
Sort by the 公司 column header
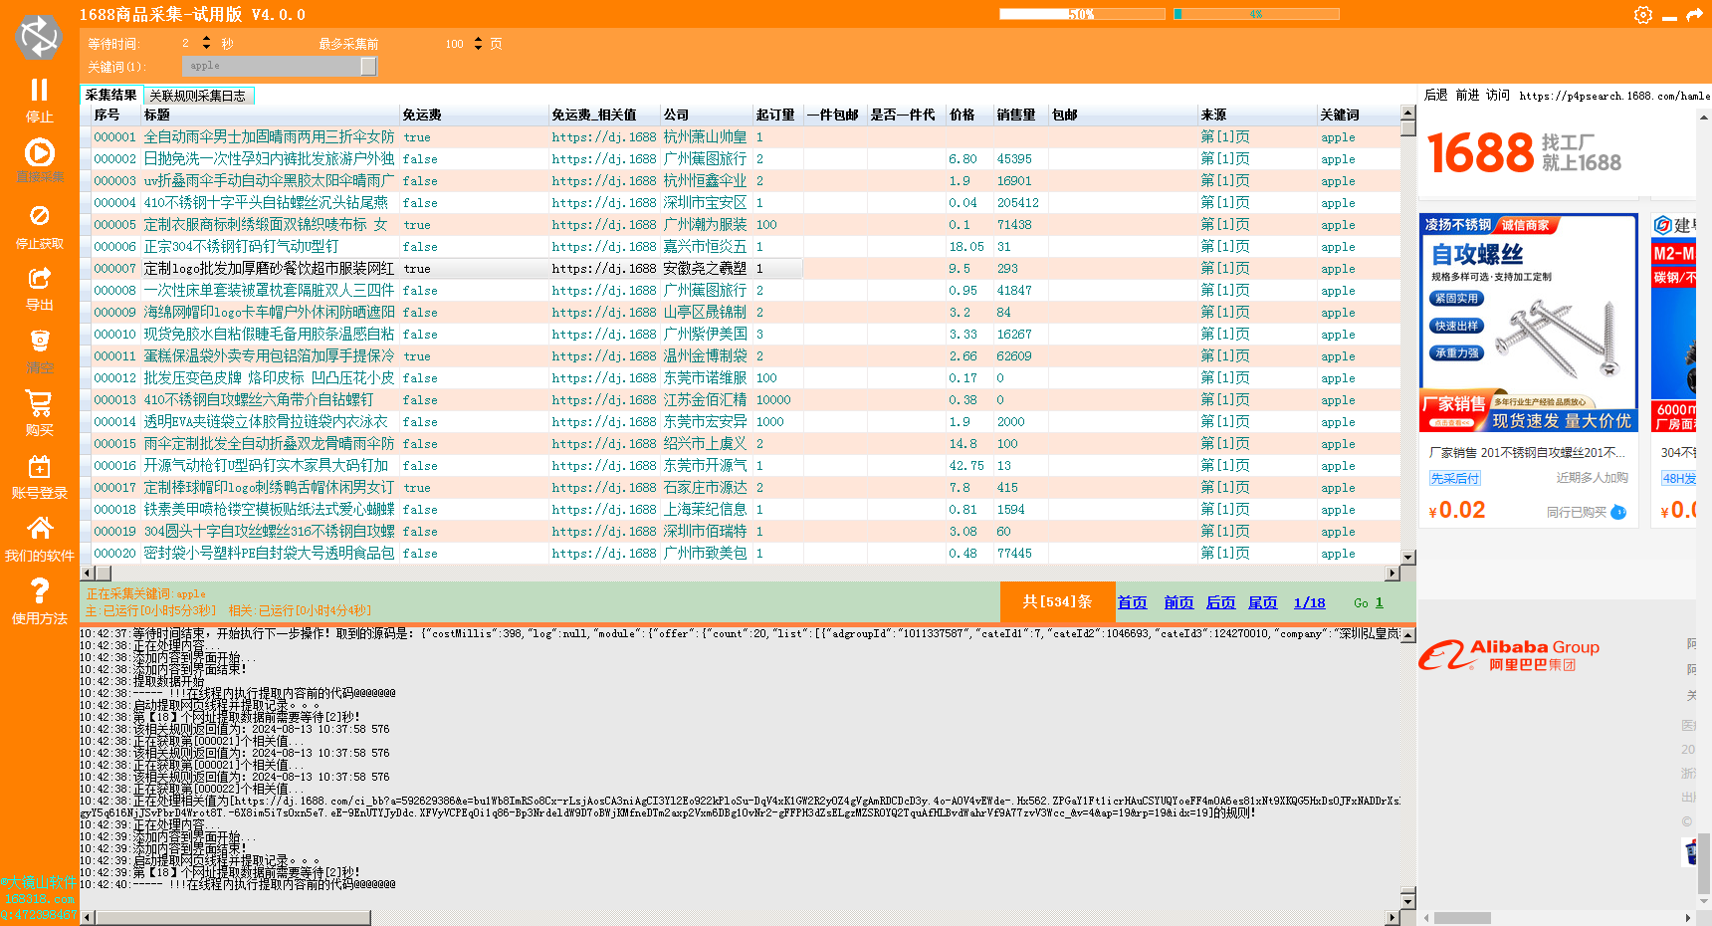pyautogui.click(x=706, y=116)
